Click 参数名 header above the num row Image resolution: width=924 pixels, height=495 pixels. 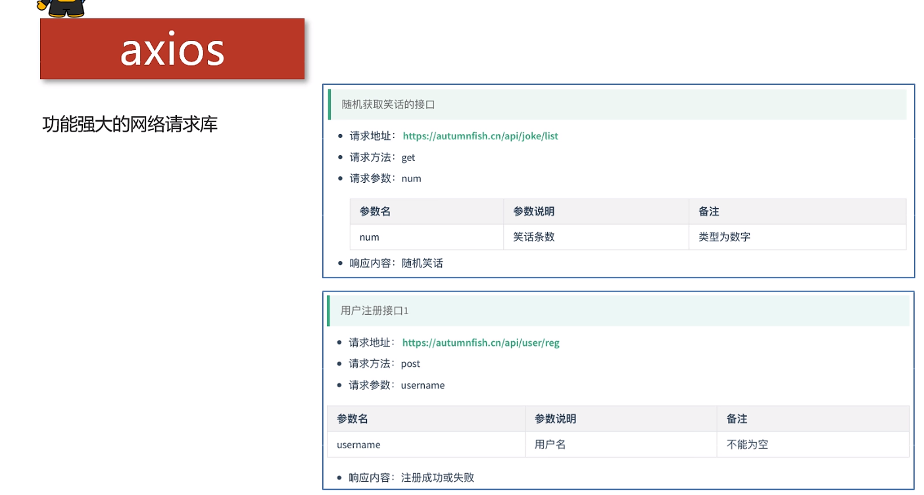pos(427,212)
